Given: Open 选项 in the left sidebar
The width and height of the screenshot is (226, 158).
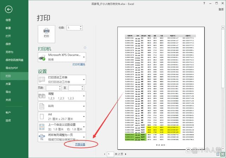Looking at the screenshot, I should click(x=8, y=120).
